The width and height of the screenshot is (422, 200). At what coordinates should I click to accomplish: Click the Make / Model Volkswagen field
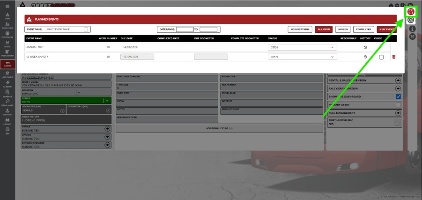[x=66, y=84]
